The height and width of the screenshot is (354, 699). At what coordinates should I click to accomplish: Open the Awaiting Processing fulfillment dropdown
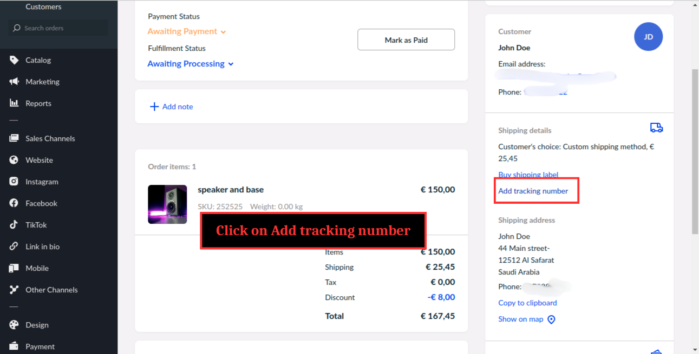tap(190, 64)
